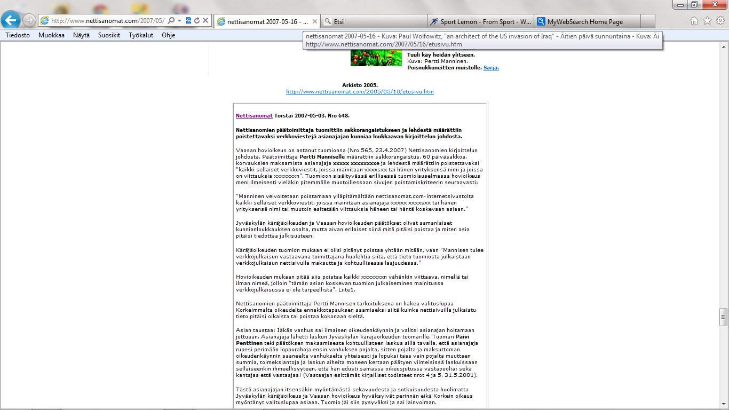Expand the address bar autocomplete dropdown arrow
The image size is (729, 410).
[180, 20]
